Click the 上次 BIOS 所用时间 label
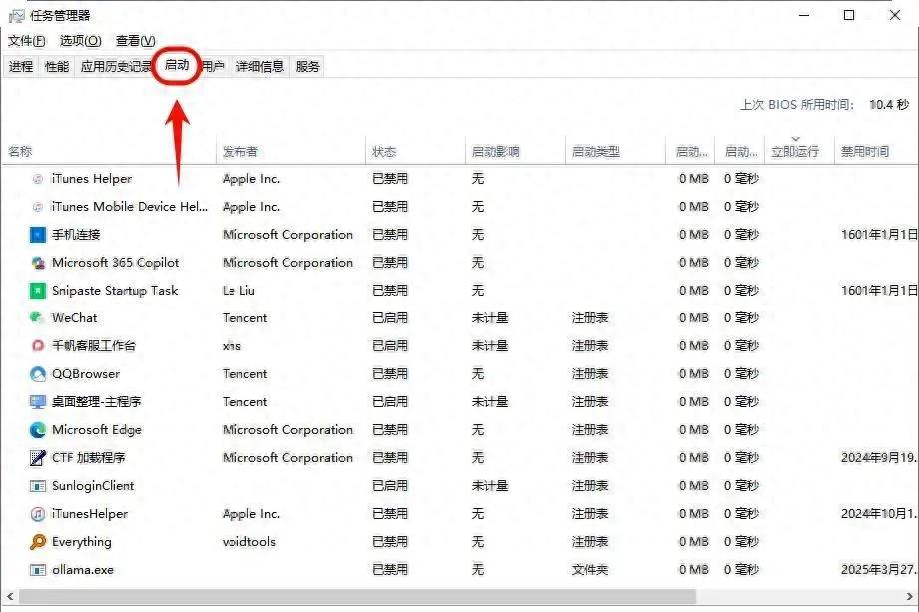This screenshot has width=919, height=612. 796,105
